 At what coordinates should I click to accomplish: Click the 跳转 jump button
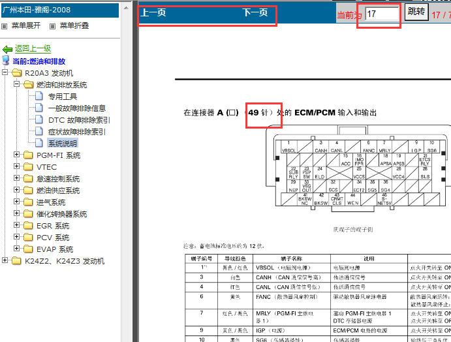[x=416, y=12]
